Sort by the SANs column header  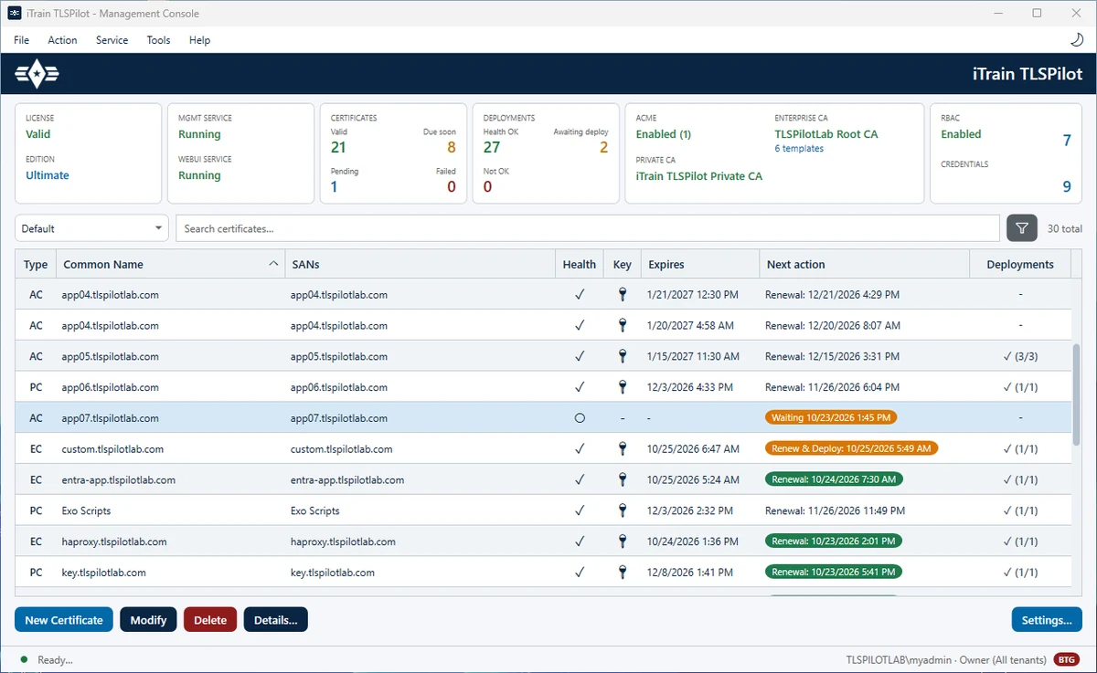(x=420, y=264)
